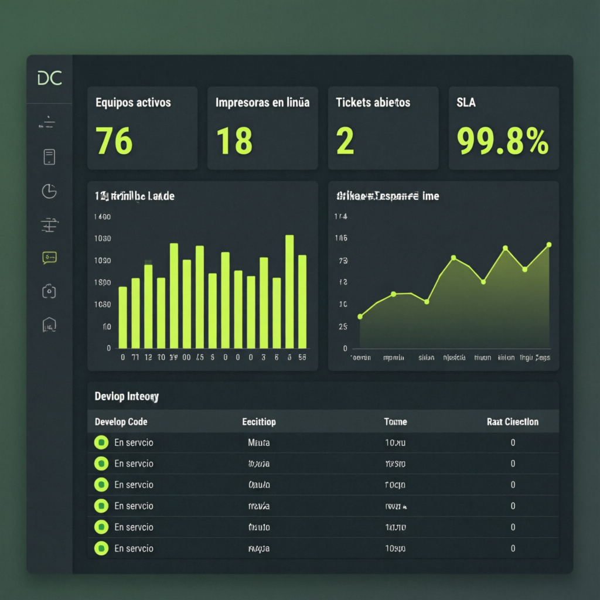Click the DC logo in the sidebar
The image size is (600, 600).
coord(50,78)
